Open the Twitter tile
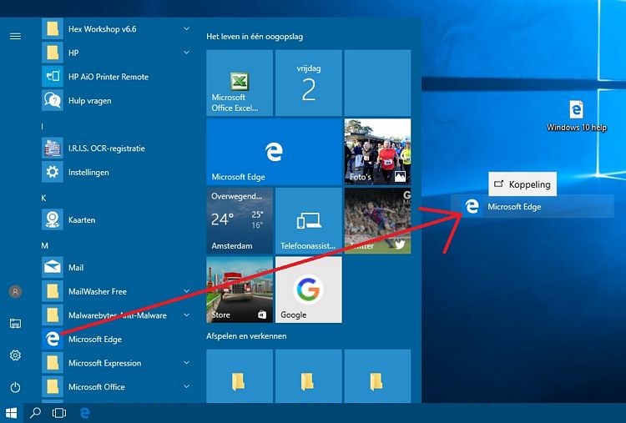This screenshot has width=626, height=423. click(x=377, y=221)
